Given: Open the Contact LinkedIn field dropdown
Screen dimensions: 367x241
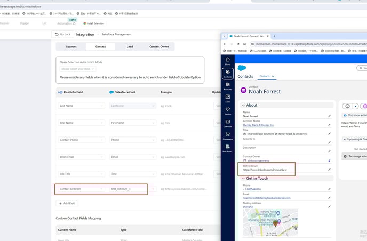Looking at the screenshot, I should pos(81,189).
